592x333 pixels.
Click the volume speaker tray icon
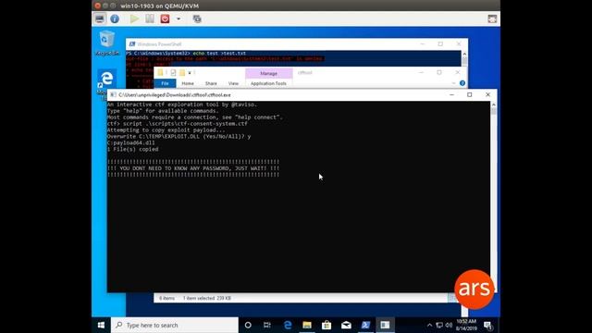point(449,325)
